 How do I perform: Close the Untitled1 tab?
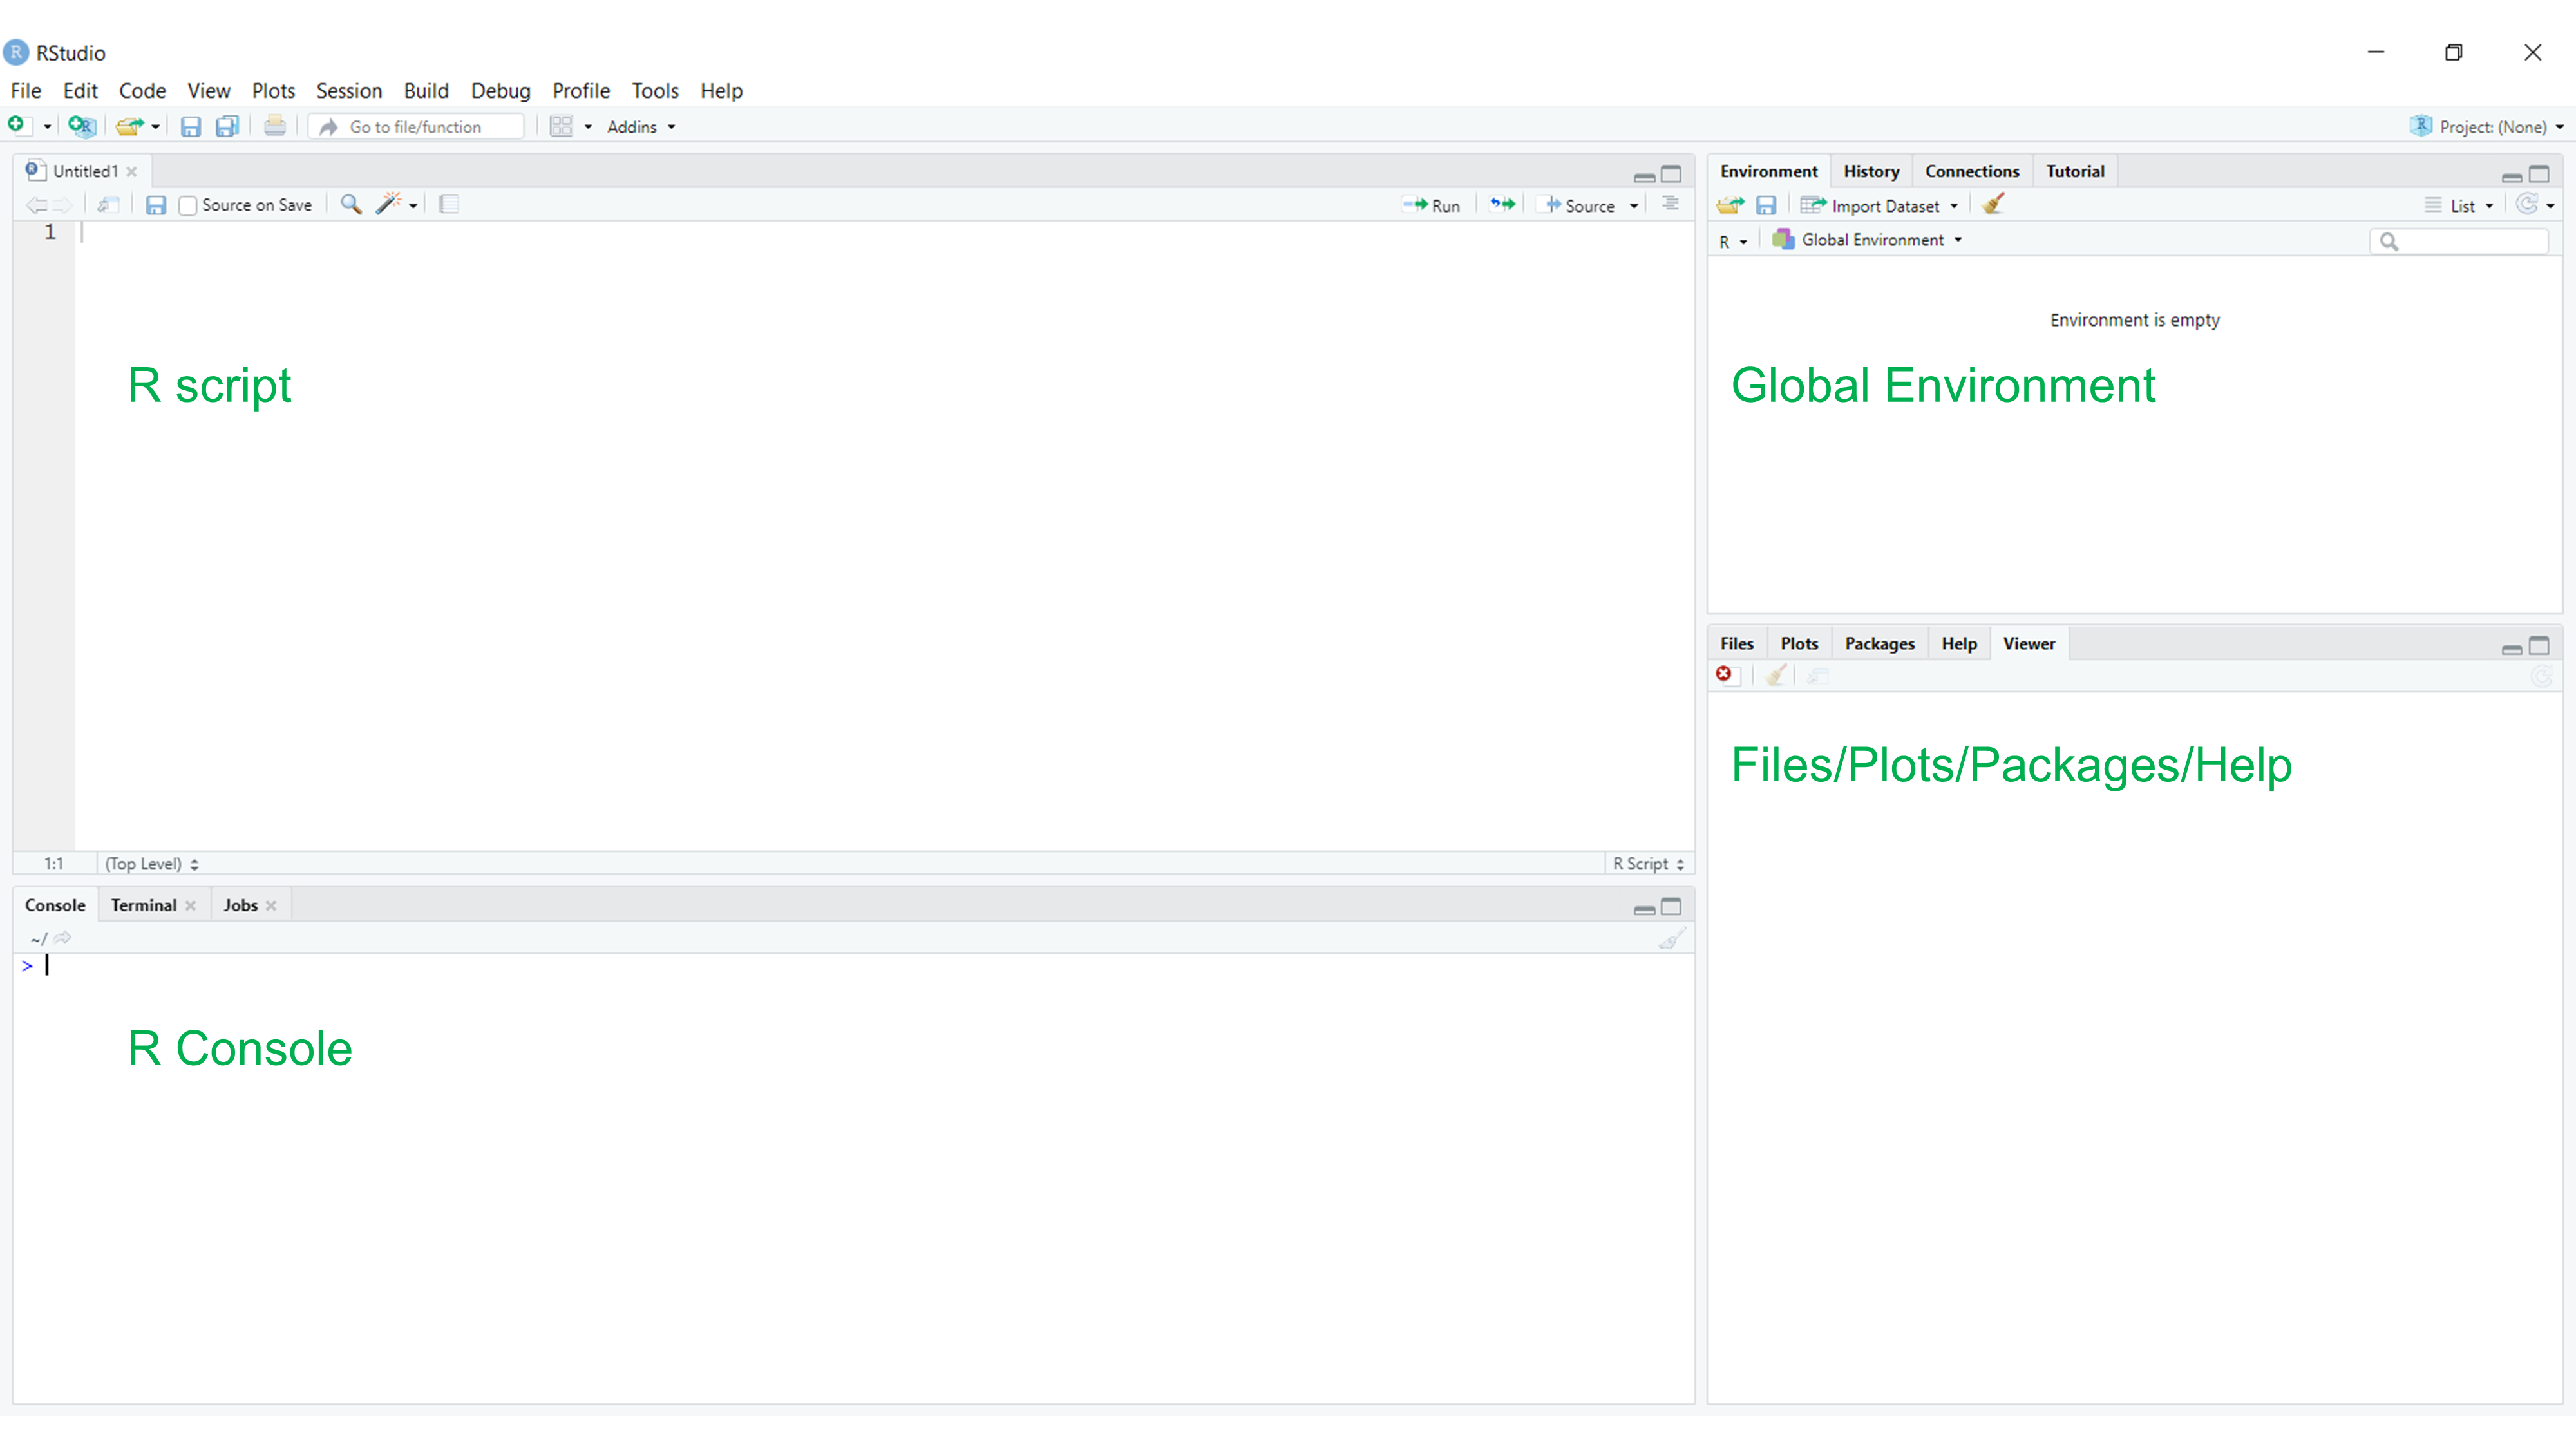[x=131, y=172]
